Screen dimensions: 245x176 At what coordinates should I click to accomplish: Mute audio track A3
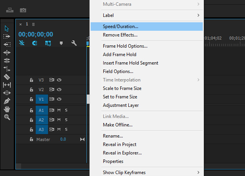coord(59,130)
